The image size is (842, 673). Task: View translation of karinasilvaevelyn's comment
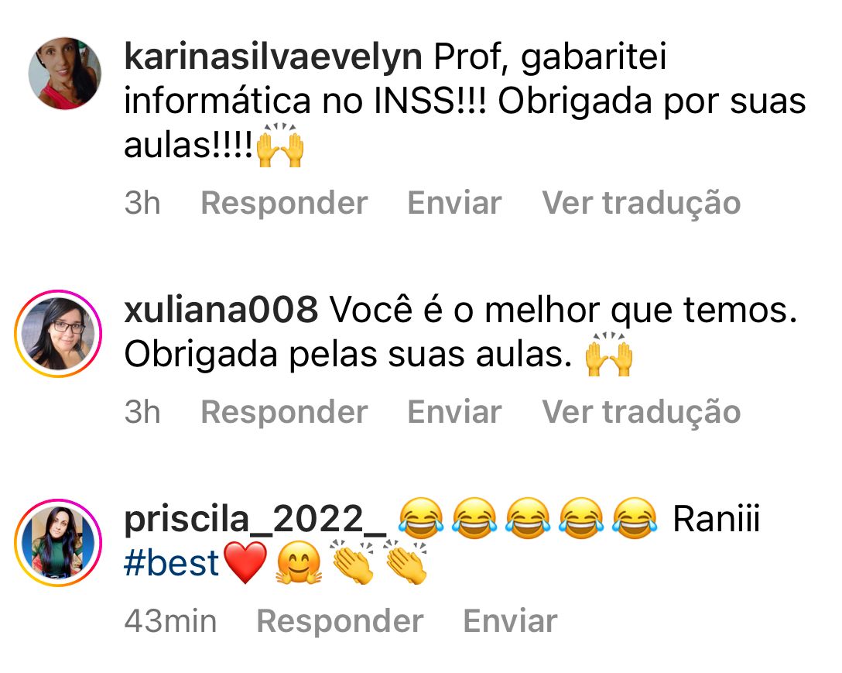[641, 203]
